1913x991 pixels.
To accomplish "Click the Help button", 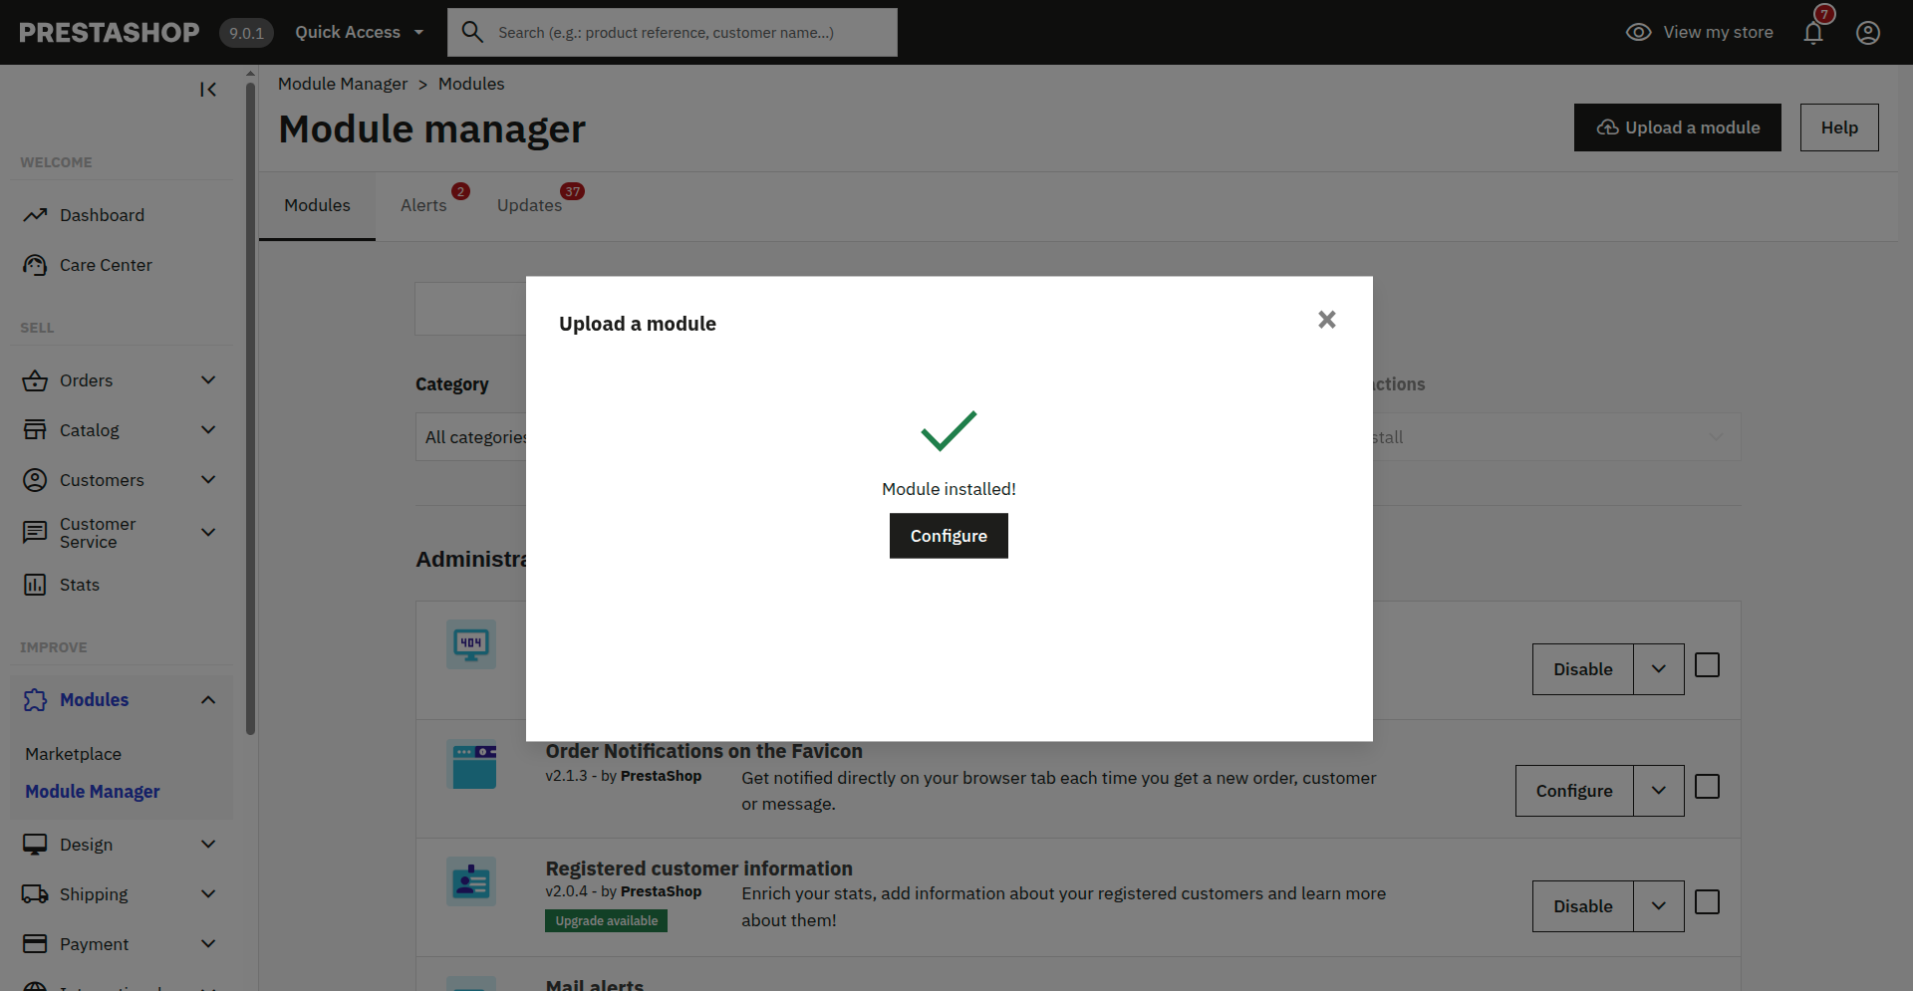I will point(1839,127).
